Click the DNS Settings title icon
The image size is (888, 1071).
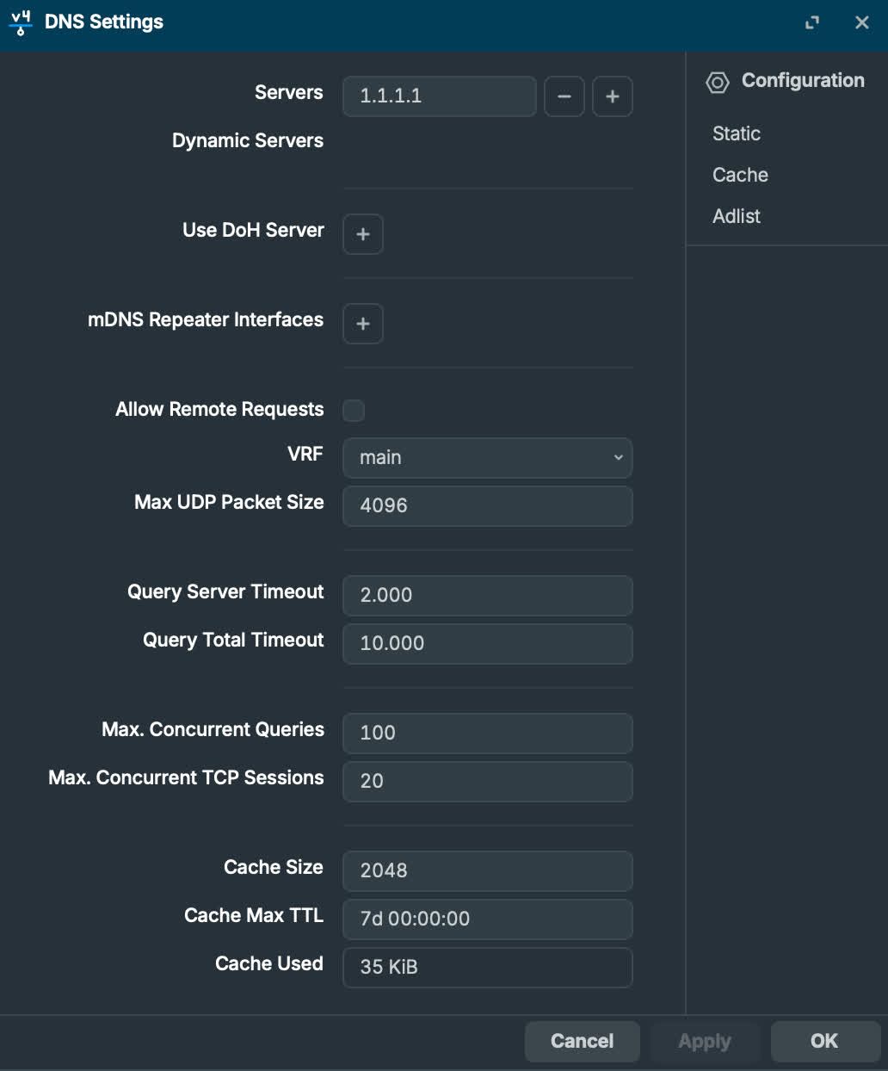21,22
